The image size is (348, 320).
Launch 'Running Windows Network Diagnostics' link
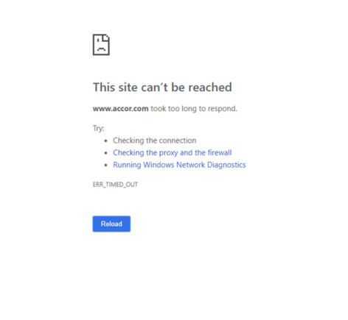[x=179, y=165]
